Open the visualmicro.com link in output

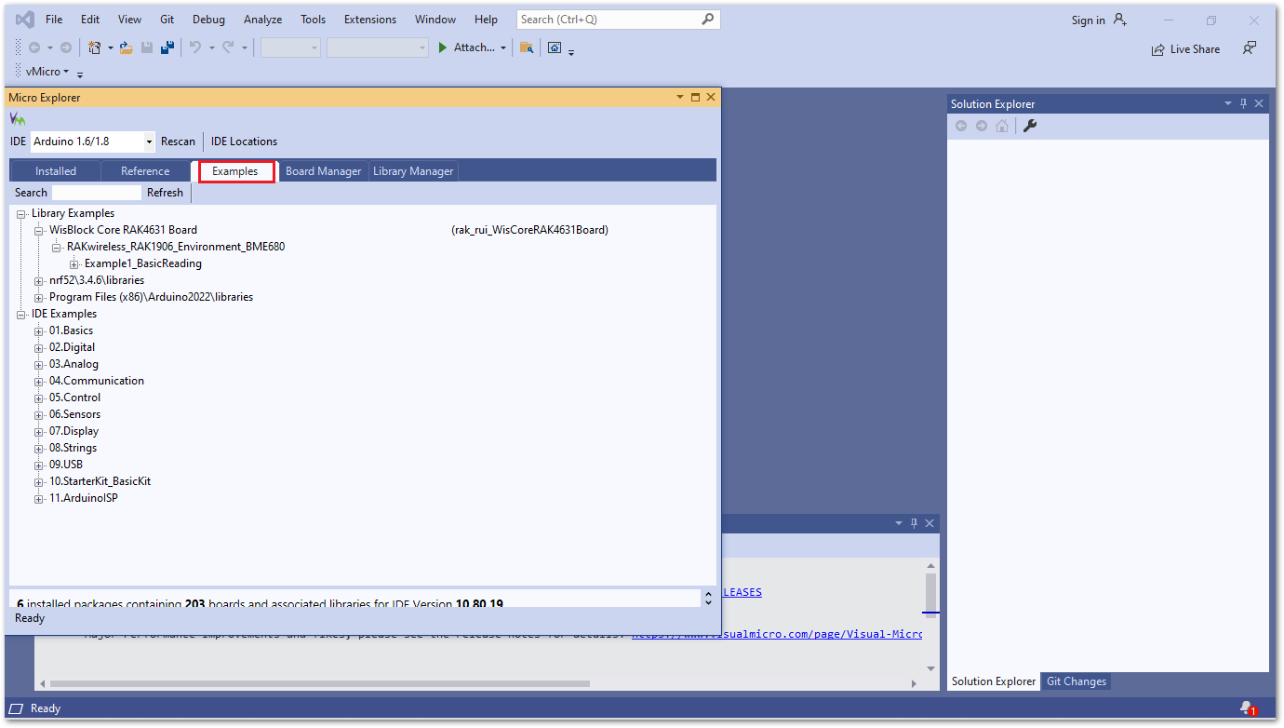pos(776,635)
